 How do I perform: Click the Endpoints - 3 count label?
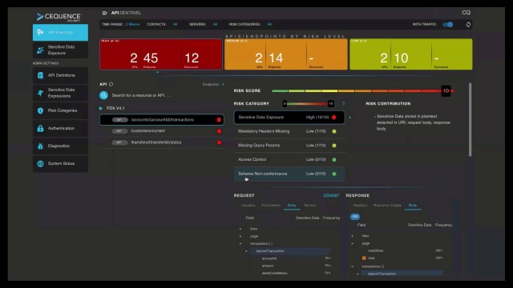coord(213,84)
